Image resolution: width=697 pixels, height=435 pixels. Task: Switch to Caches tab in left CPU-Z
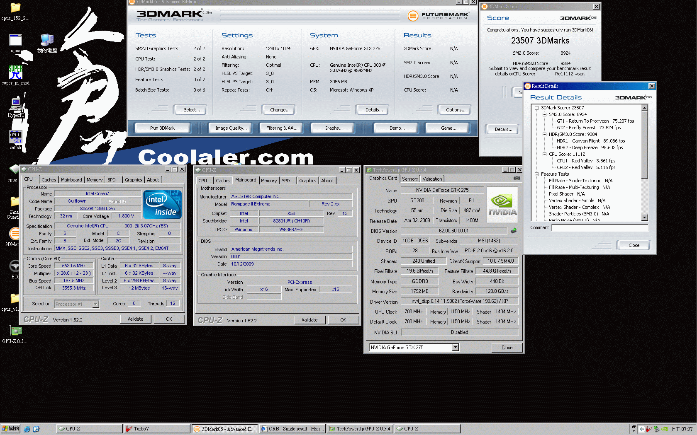[49, 180]
